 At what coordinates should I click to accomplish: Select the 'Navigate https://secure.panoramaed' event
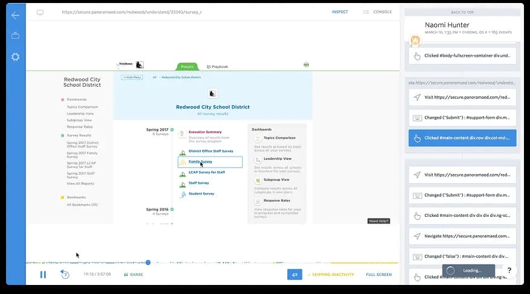[462, 236]
